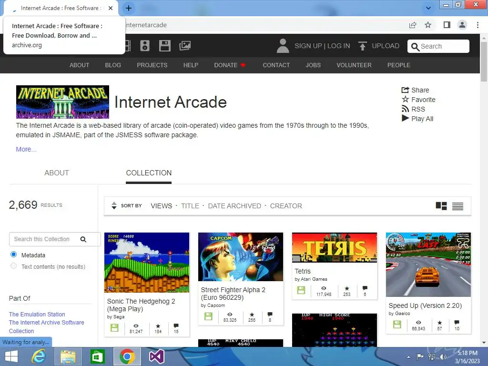Click the taskbar clock showing 5:18 PM

(x=467, y=357)
